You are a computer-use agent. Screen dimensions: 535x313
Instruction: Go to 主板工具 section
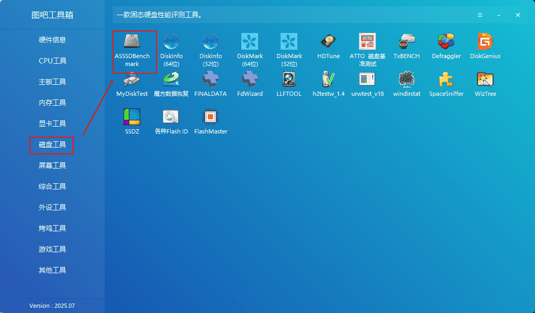point(52,82)
